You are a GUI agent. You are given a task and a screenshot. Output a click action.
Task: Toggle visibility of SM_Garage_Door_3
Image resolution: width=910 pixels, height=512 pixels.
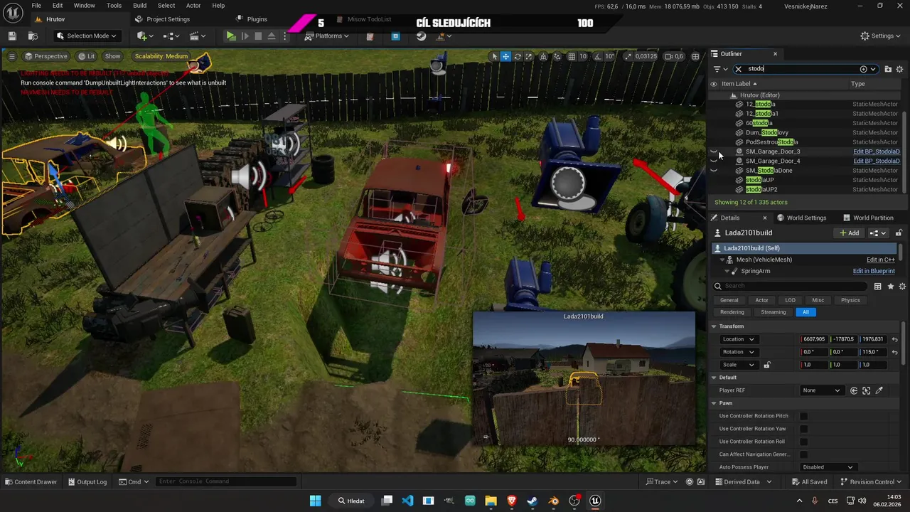pyautogui.click(x=714, y=151)
